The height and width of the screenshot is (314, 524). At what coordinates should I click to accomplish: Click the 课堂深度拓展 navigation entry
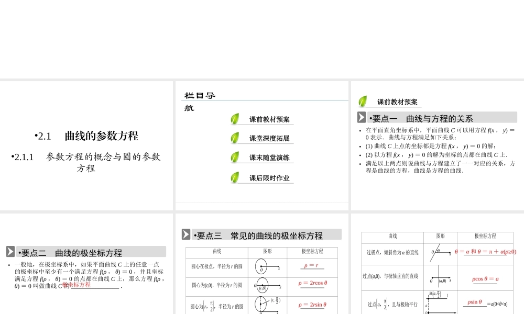click(269, 138)
